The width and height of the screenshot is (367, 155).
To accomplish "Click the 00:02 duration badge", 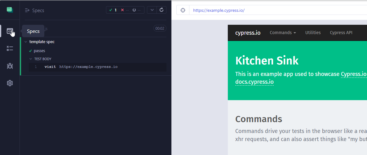I will coord(160,29).
